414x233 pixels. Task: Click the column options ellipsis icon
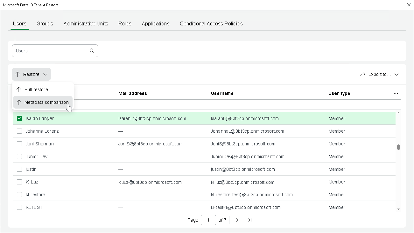click(x=396, y=93)
